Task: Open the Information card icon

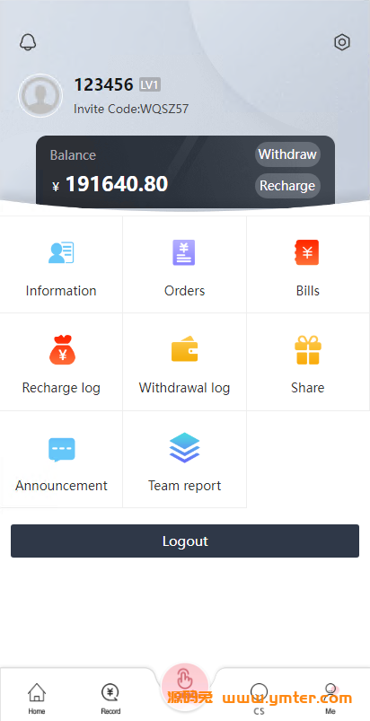Action: pos(61,252)
